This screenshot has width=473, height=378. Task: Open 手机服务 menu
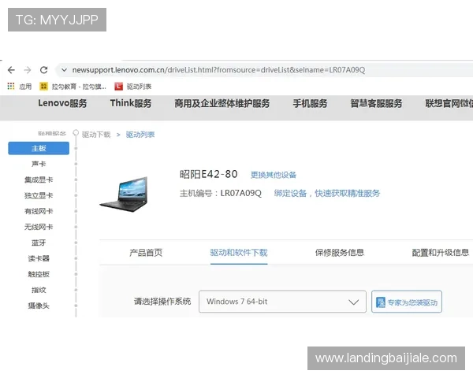point(310,103)
